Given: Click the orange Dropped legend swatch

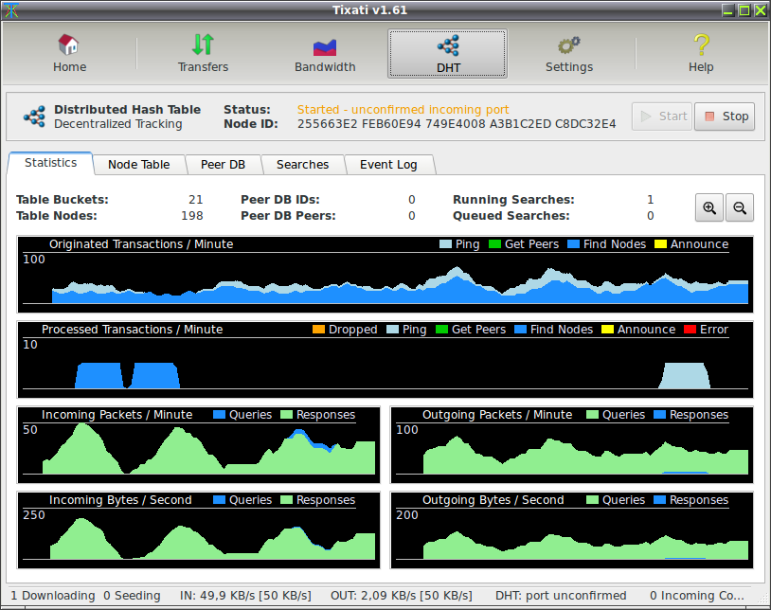Looking at the screenshot, I should (318, 330).
